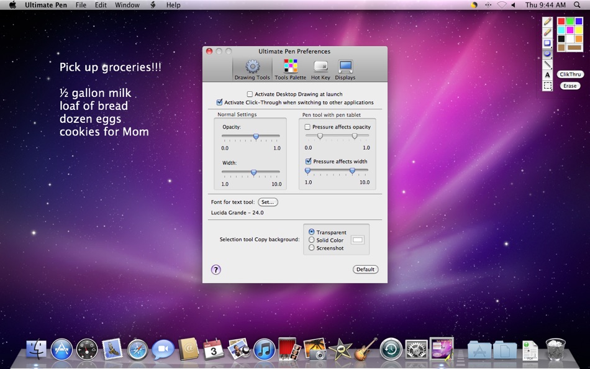The width and height of the screenshot is (590, 369).
Task: Select the Transparent copy background option
Action: point(312,232)
